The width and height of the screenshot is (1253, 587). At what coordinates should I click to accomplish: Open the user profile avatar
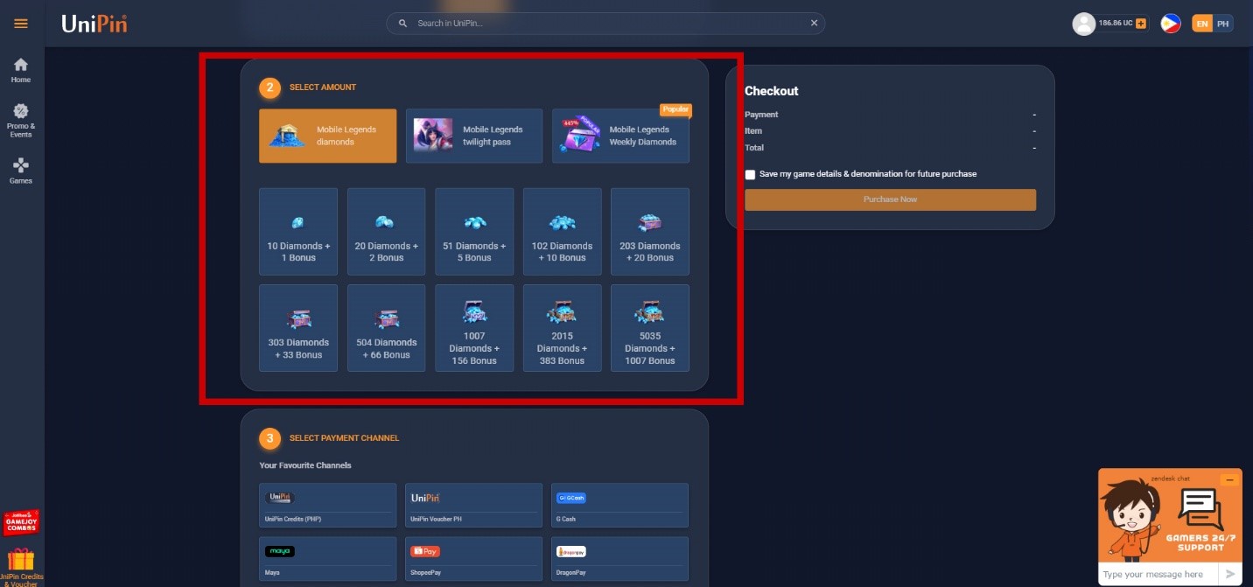1084,24
